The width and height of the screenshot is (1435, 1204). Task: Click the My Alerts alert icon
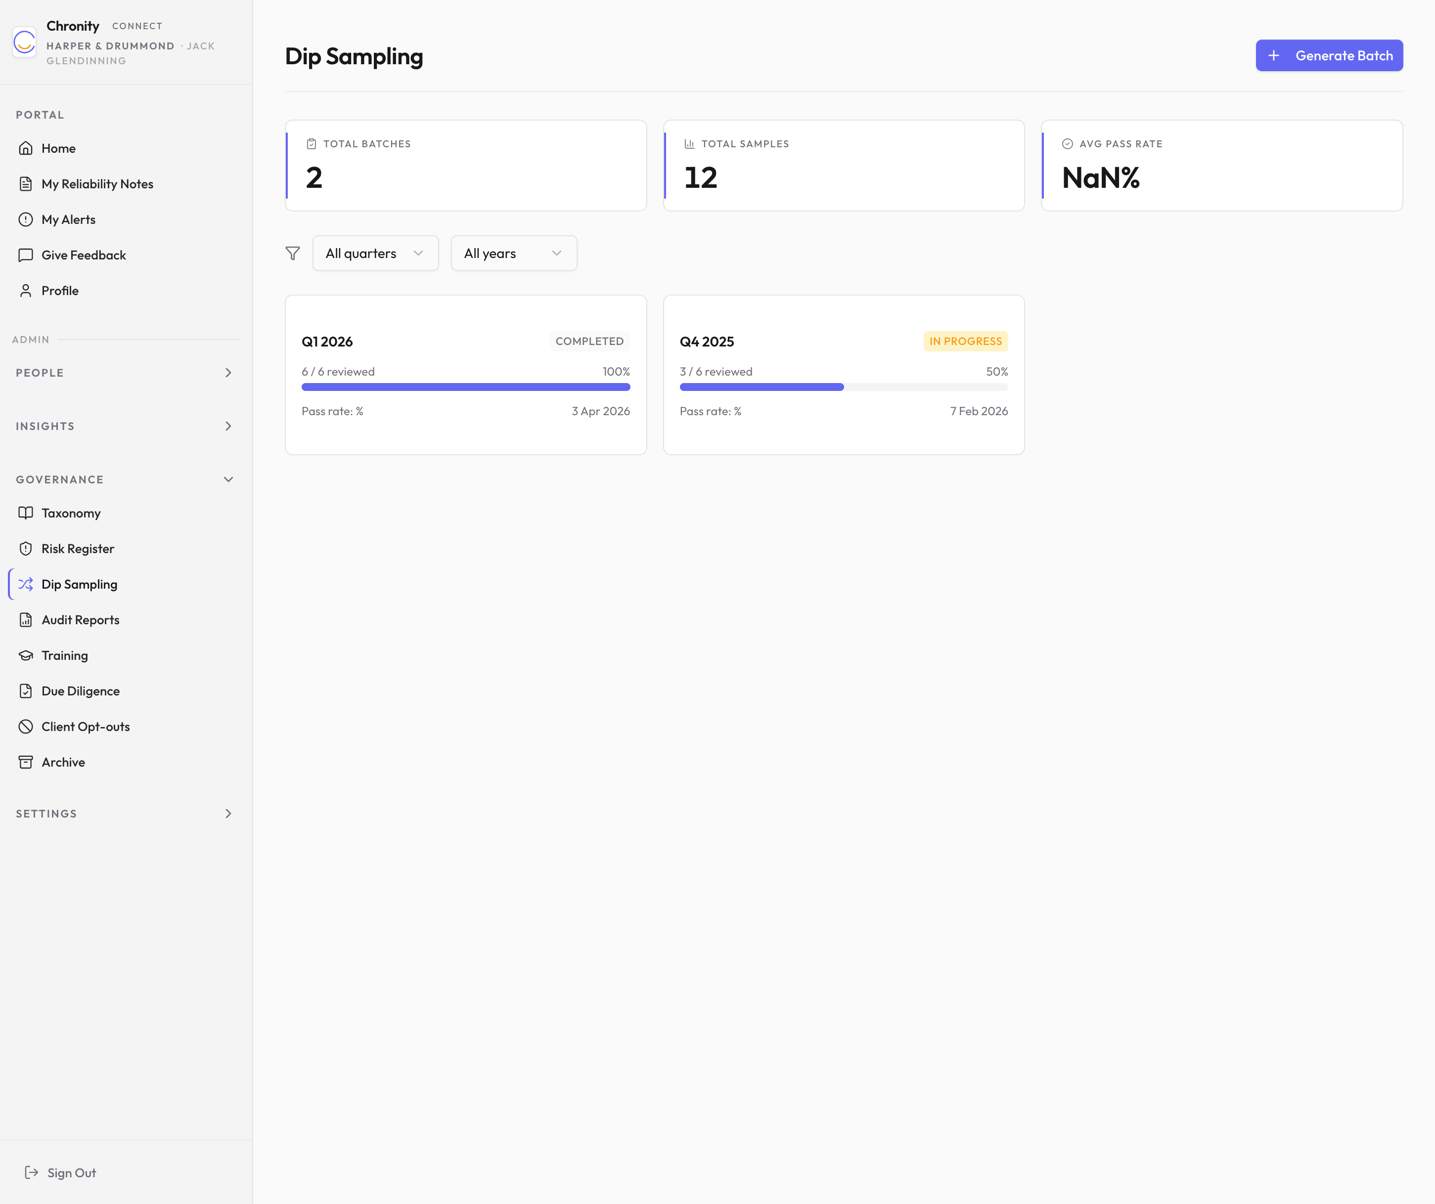(x=26, y=219)
